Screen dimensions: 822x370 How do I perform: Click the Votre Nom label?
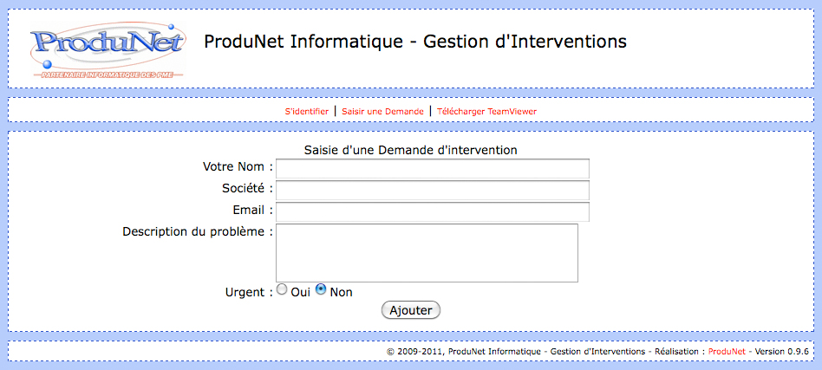click(238, 167)
